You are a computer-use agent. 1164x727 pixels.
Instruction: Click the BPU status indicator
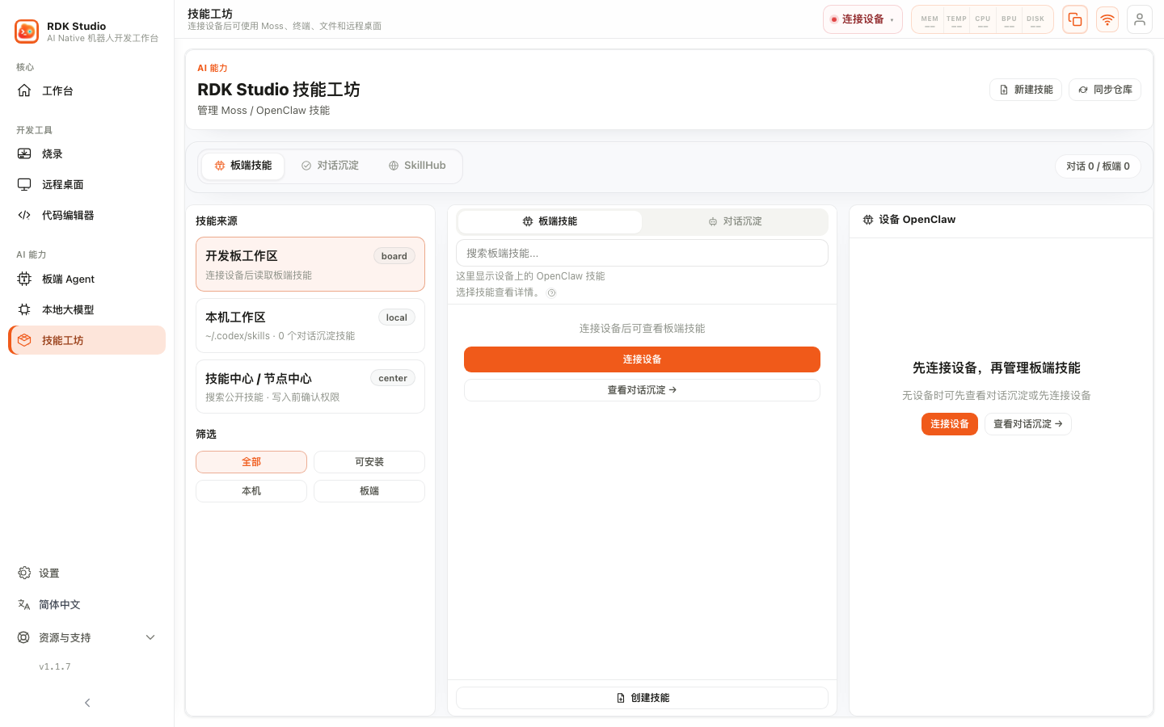click(x=1009, y=20)
